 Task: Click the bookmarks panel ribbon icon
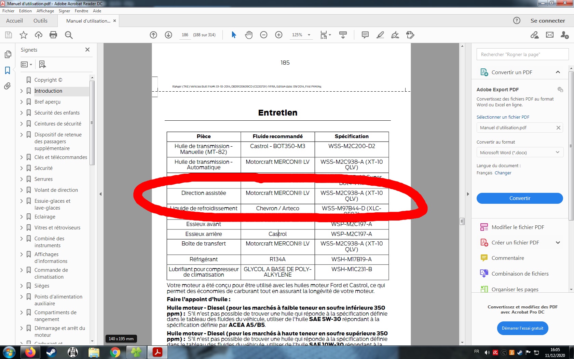click(x=8, y=70)
